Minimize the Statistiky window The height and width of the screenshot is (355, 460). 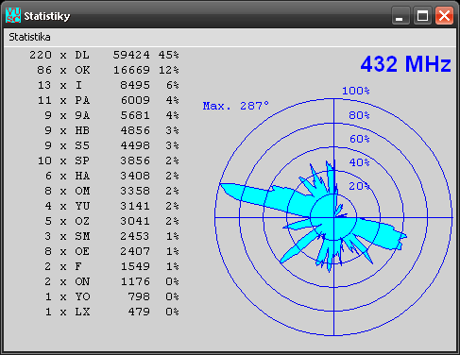[400, 15]
